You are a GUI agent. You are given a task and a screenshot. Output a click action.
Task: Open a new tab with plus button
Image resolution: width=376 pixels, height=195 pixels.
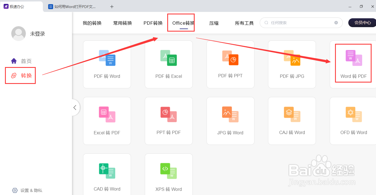point(112,7)
